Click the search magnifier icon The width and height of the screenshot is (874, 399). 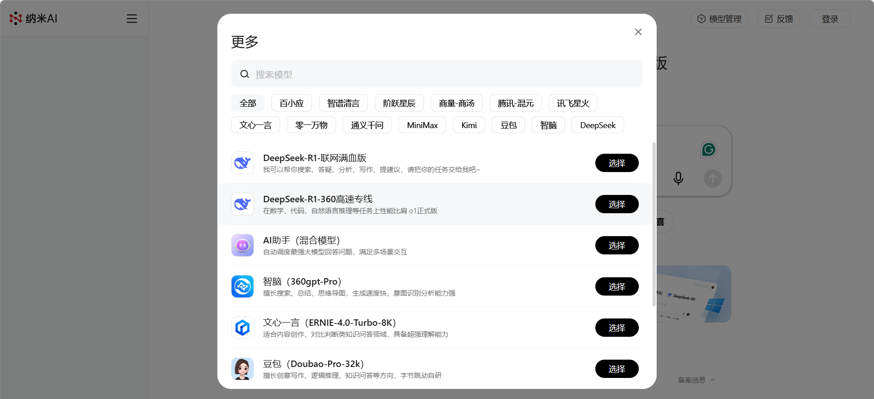point(245,74)
